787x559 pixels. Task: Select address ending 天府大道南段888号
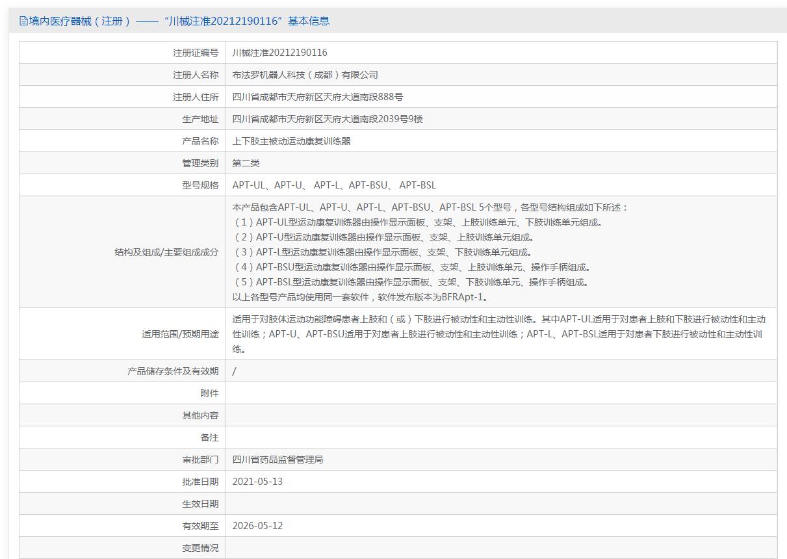[x=318, y=97]
